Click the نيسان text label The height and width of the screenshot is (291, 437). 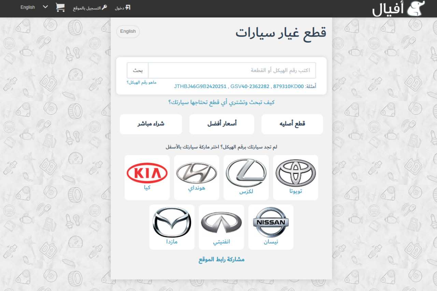(271, 242)
